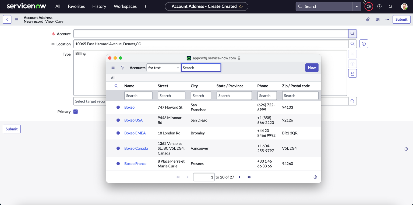The width and height of the screenshot is (413, 205).
Task: Select the Boxeo Canada account link
Action: coord(136,148)
